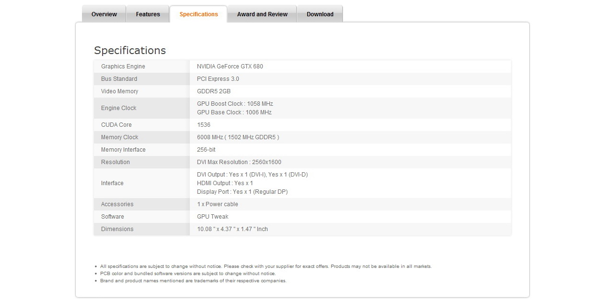Select the Specifications tab
The height and width of the screenshot is (299, 604).
click(x=198, y=14)
